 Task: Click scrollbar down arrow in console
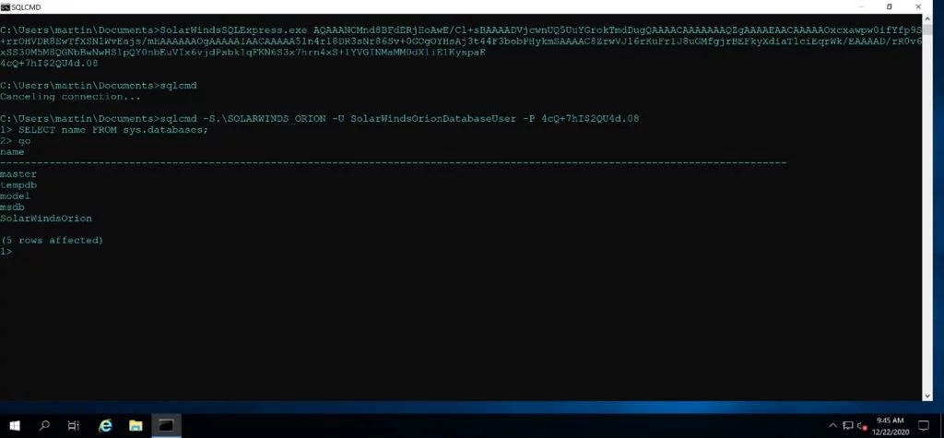pyautogui.click(x=927, y=396)
